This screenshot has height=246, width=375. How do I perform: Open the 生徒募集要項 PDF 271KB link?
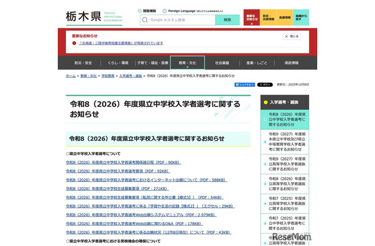(117, 189)
